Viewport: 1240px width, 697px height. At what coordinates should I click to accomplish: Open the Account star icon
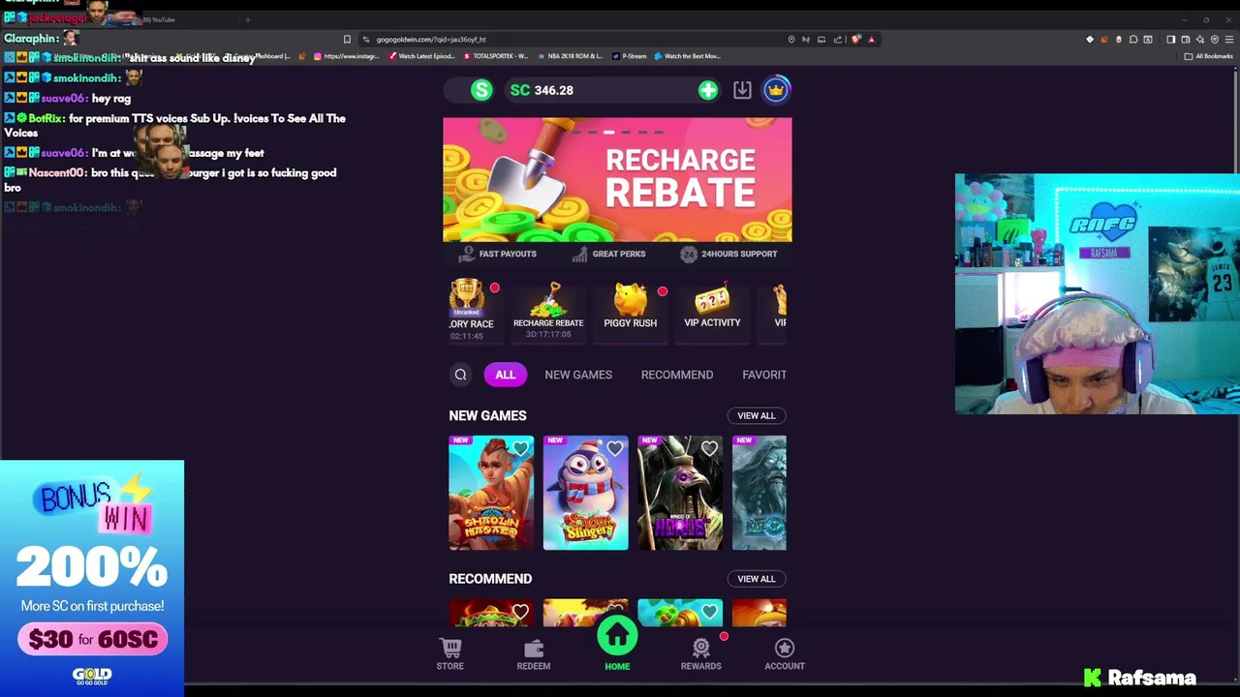click(785, 648)
